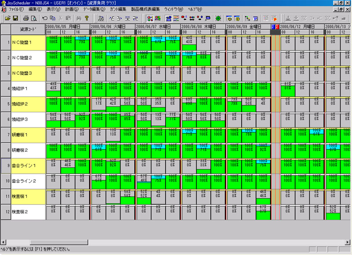This screenshot has width=352, height=255.
Task: Open the 計画(S) menu
Action: (72, 9)
